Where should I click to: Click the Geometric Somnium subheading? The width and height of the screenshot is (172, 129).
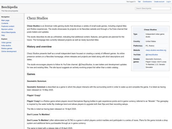pos(37,81)
